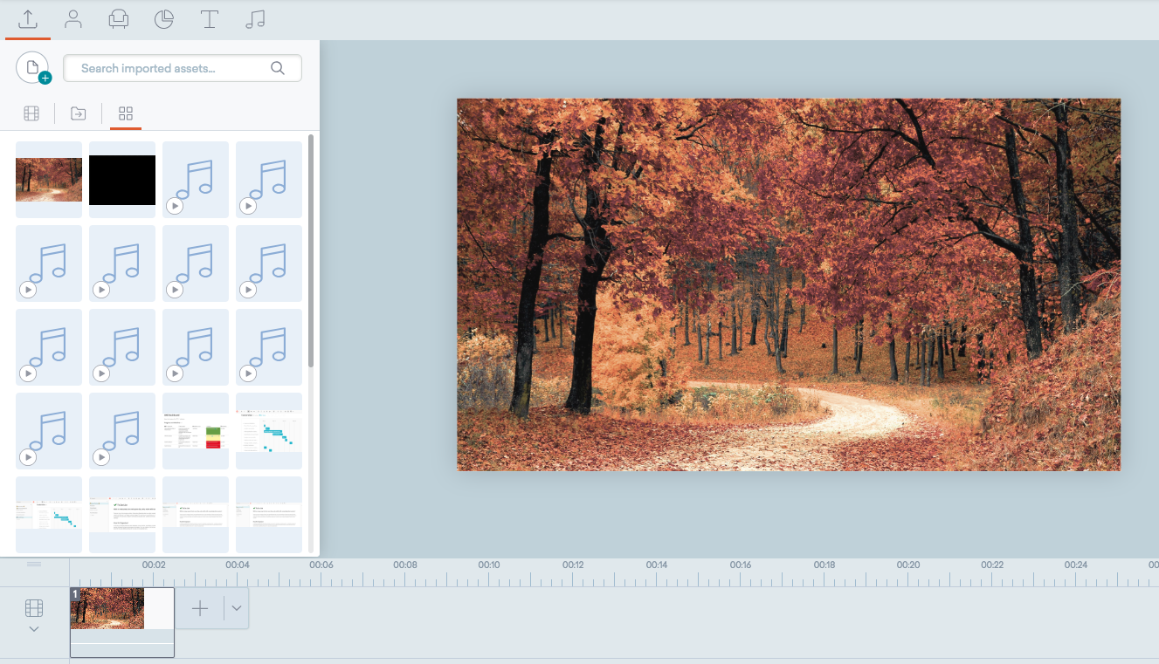Expand the timeline divider grip handle
1159x664 pixels.
[x=33, y=564]
